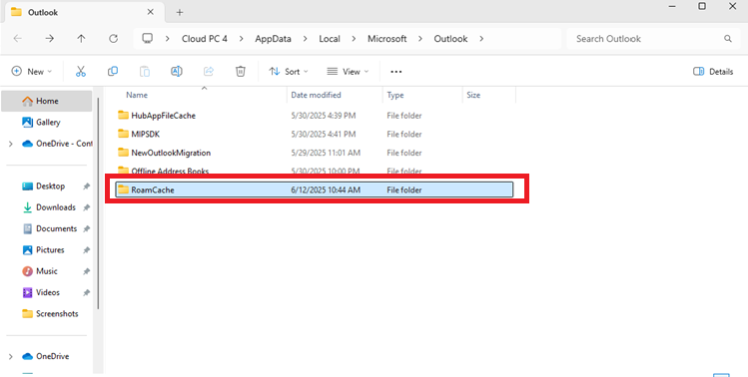Click the Paste clipboard icon

145,72
